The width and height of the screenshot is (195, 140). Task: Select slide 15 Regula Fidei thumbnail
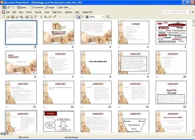[x=171, y=92]
